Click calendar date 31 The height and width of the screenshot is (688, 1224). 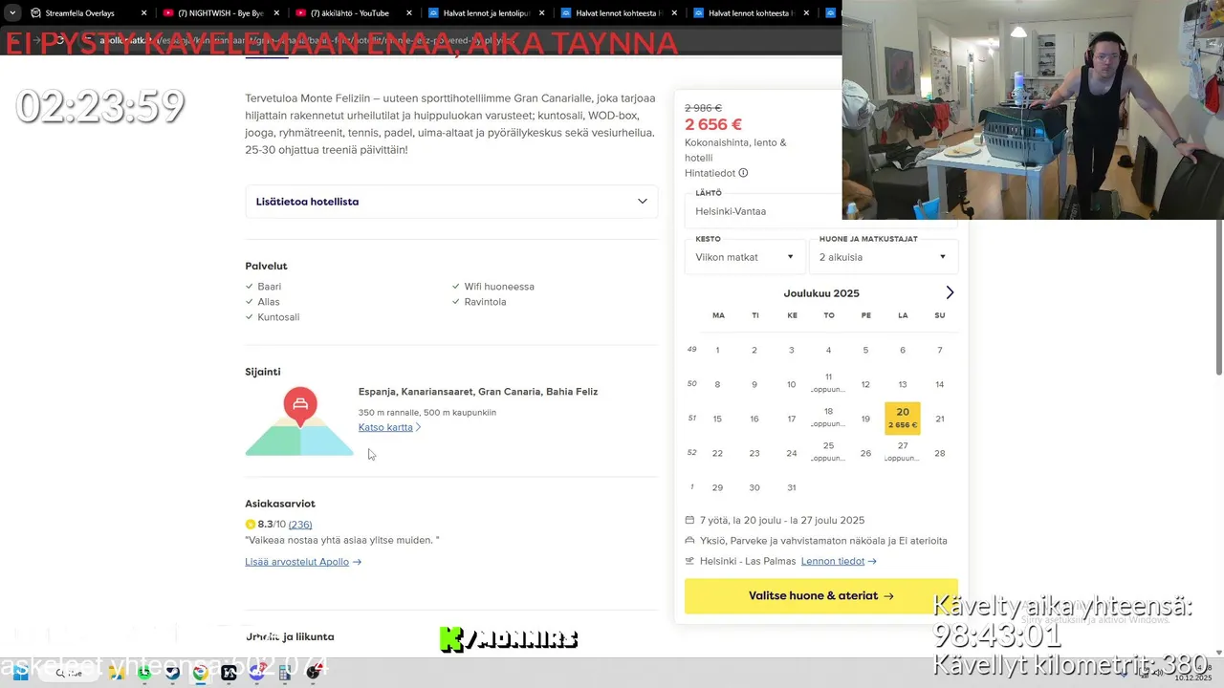(x=791, y=487)
